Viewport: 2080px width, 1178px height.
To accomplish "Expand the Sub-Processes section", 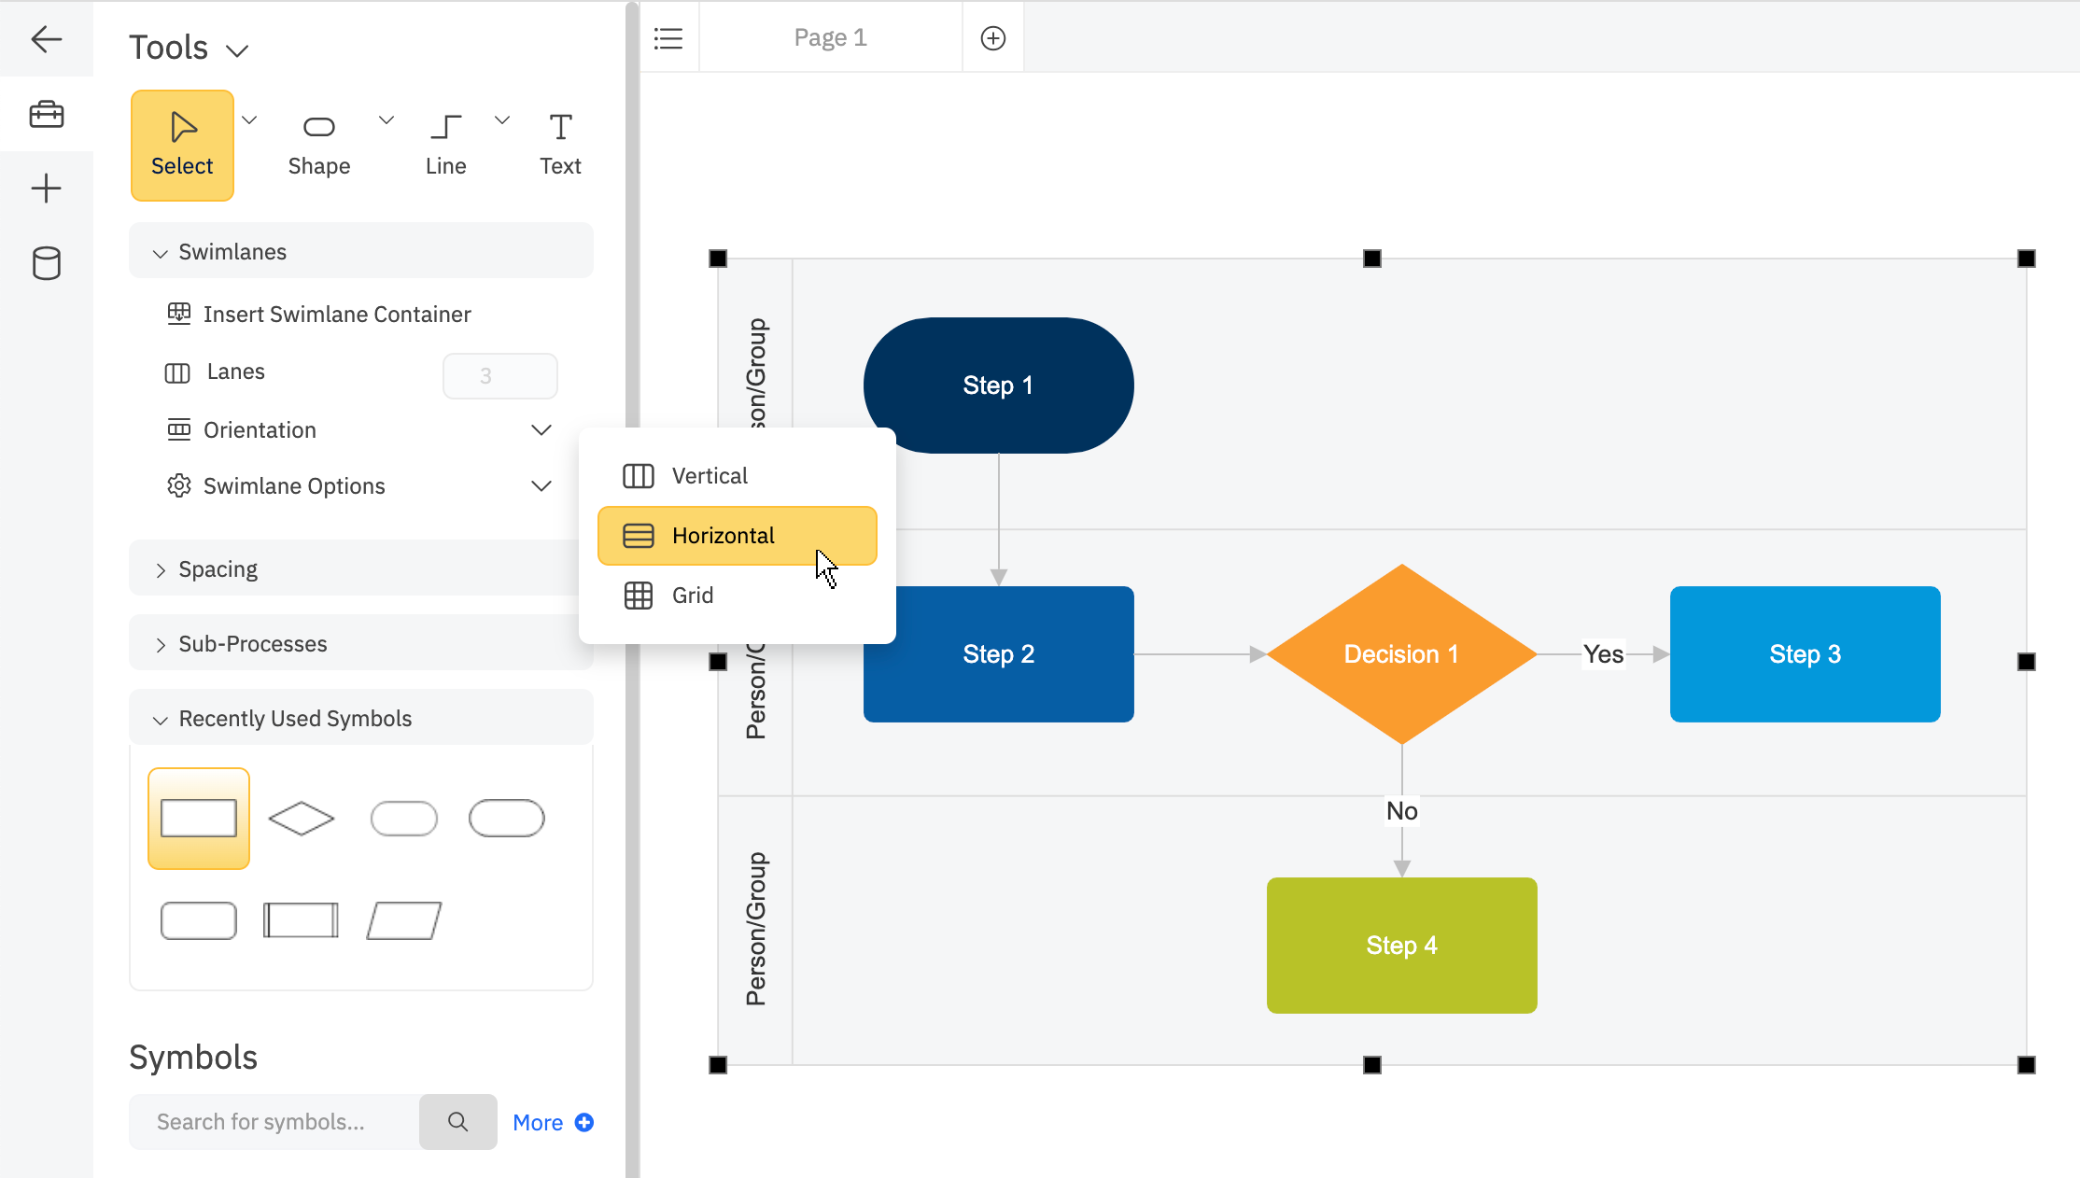I will [251, 643].
